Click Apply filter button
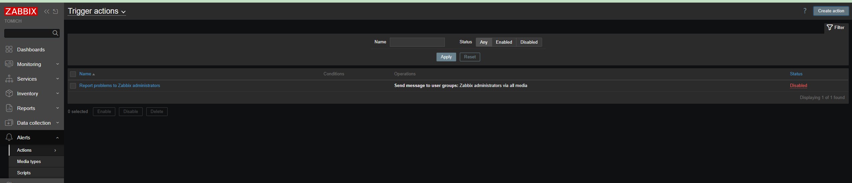This screenshot has width=852, height=183. (446, 57)
